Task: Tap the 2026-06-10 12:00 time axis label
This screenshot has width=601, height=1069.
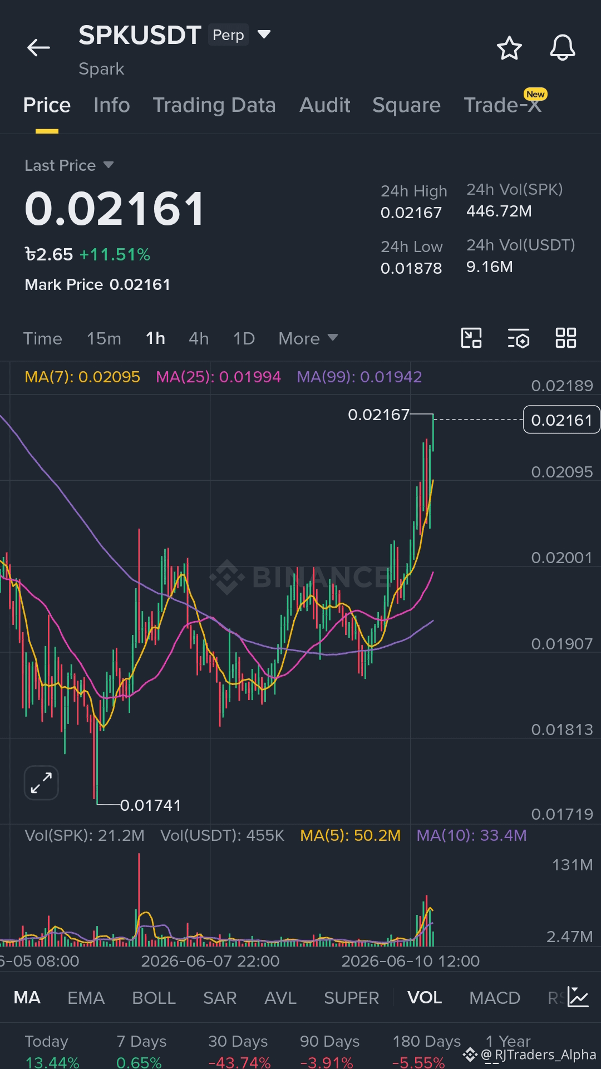Action: tap(411, 961)
